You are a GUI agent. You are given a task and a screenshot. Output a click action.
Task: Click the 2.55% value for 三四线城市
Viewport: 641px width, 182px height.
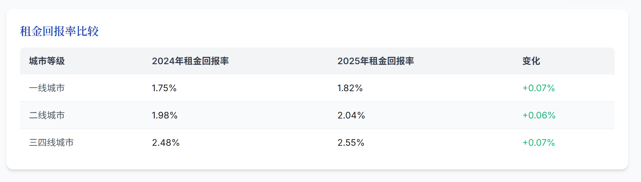tap(351, 143)
